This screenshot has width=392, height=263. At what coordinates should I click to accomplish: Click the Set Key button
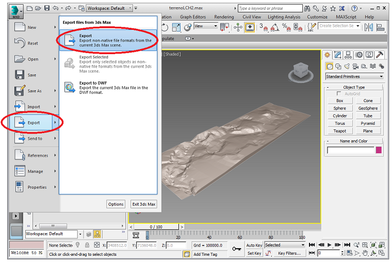254,253
